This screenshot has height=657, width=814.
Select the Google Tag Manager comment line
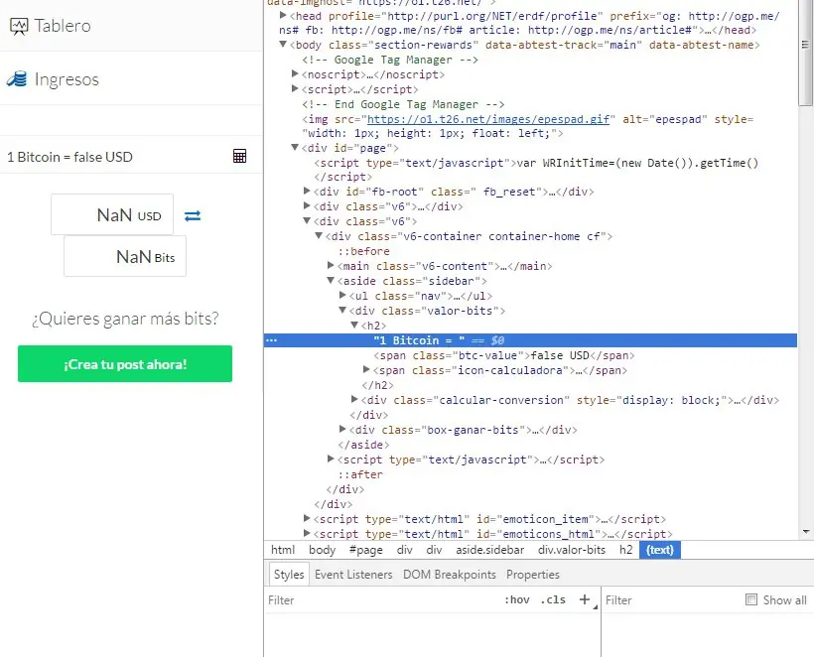coord(390,60)
